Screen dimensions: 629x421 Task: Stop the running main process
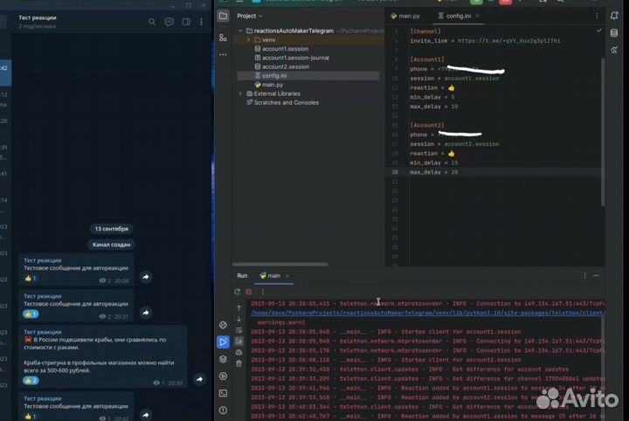coord(249,291)
